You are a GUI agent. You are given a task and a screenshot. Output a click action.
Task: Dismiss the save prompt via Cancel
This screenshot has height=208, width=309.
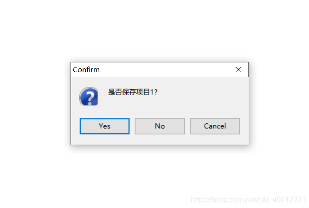(215, 126)
